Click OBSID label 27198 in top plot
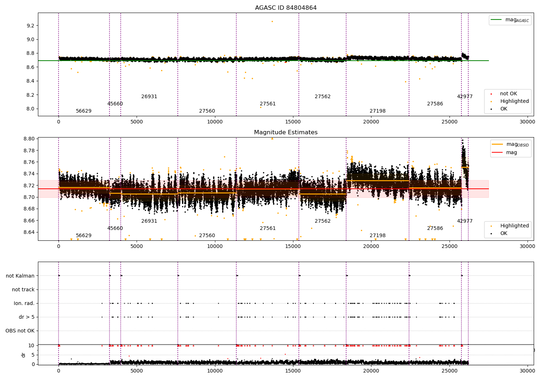 [x=378, y=111]
